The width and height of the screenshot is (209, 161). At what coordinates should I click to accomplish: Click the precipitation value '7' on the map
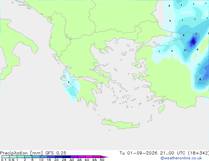(x=196, y=34)
